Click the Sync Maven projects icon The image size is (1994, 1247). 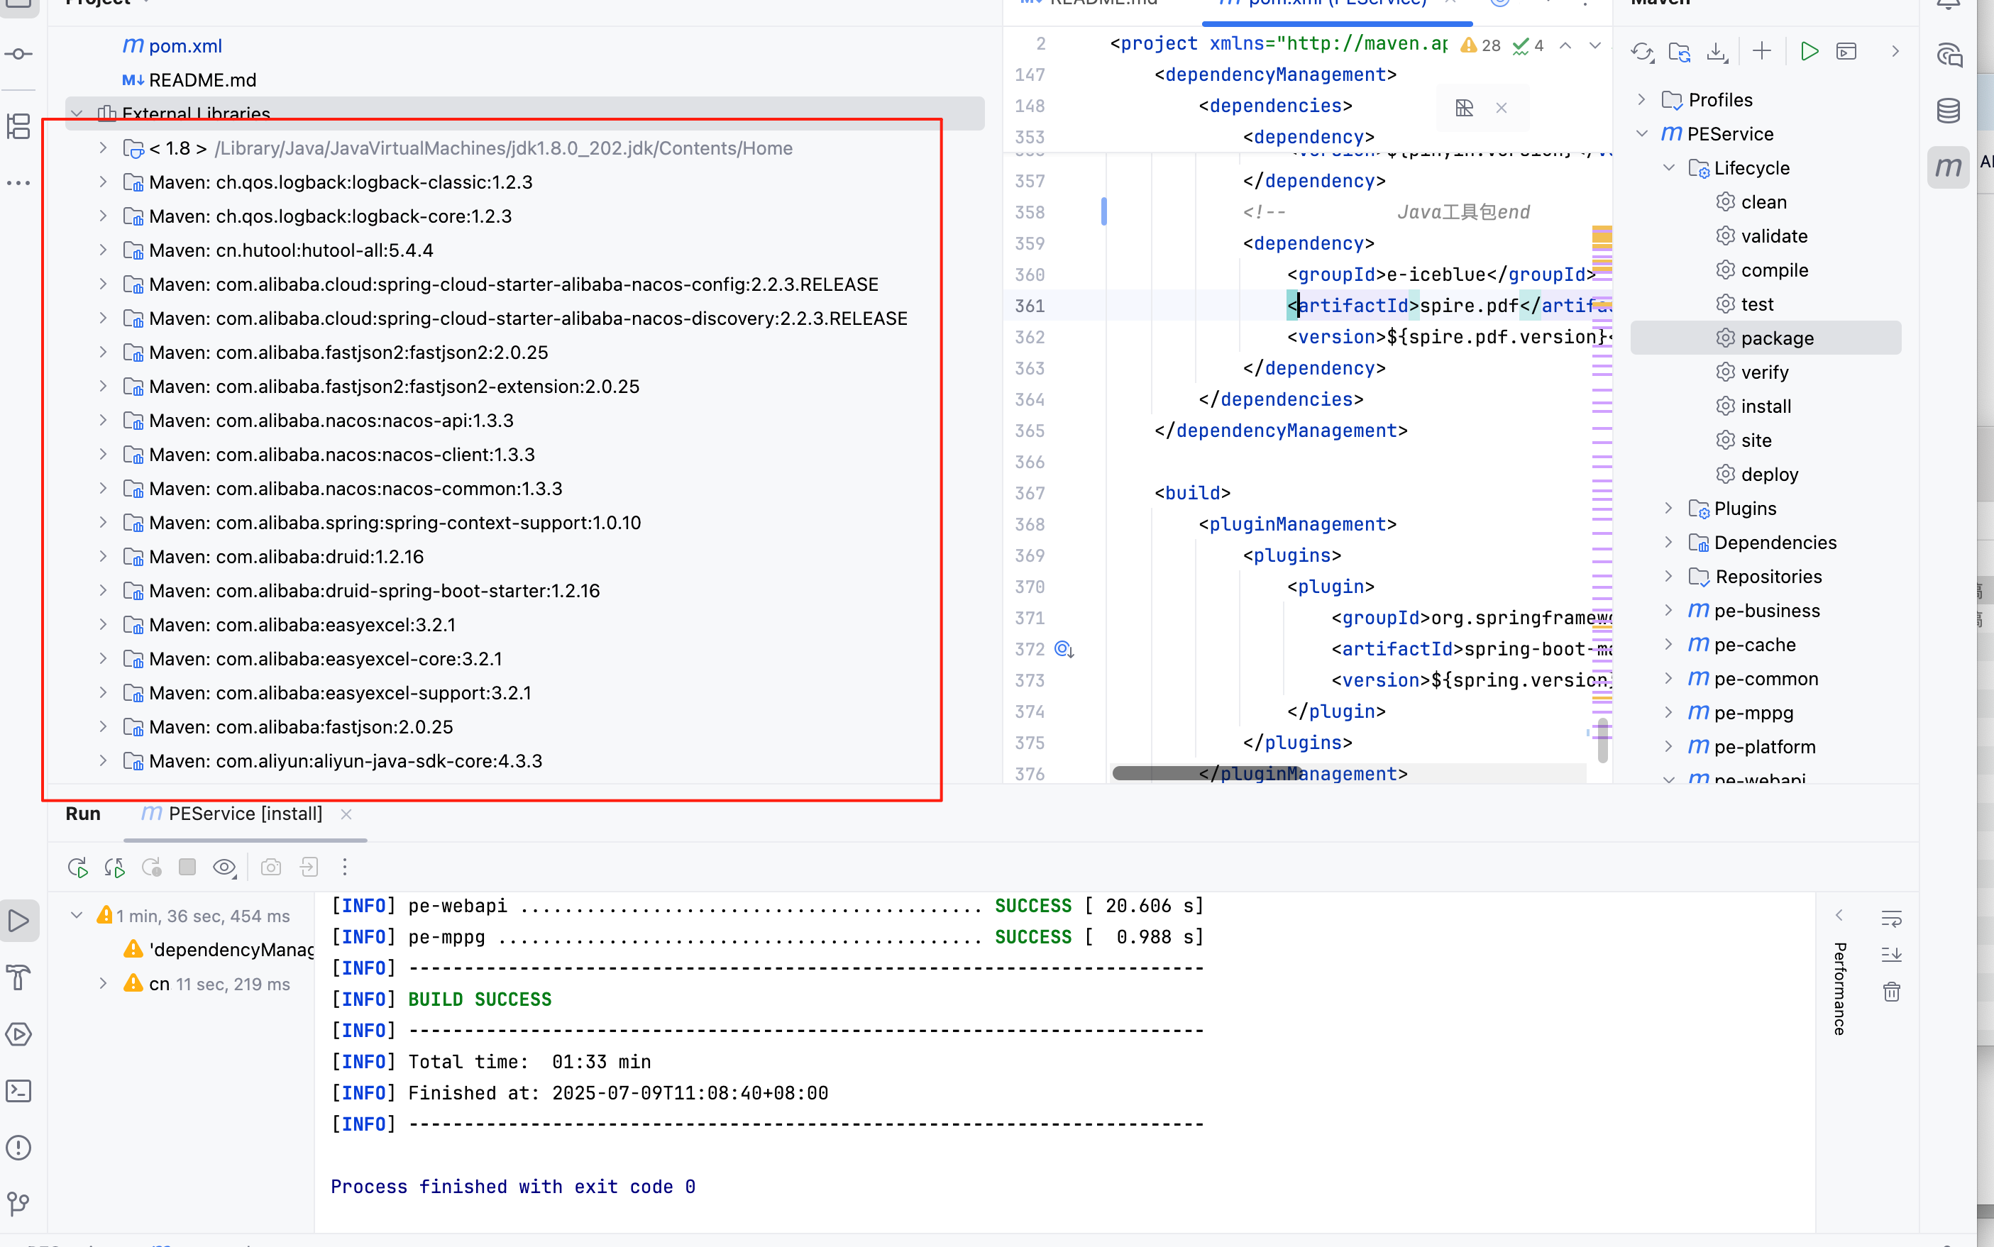(x=1642, y=52)
